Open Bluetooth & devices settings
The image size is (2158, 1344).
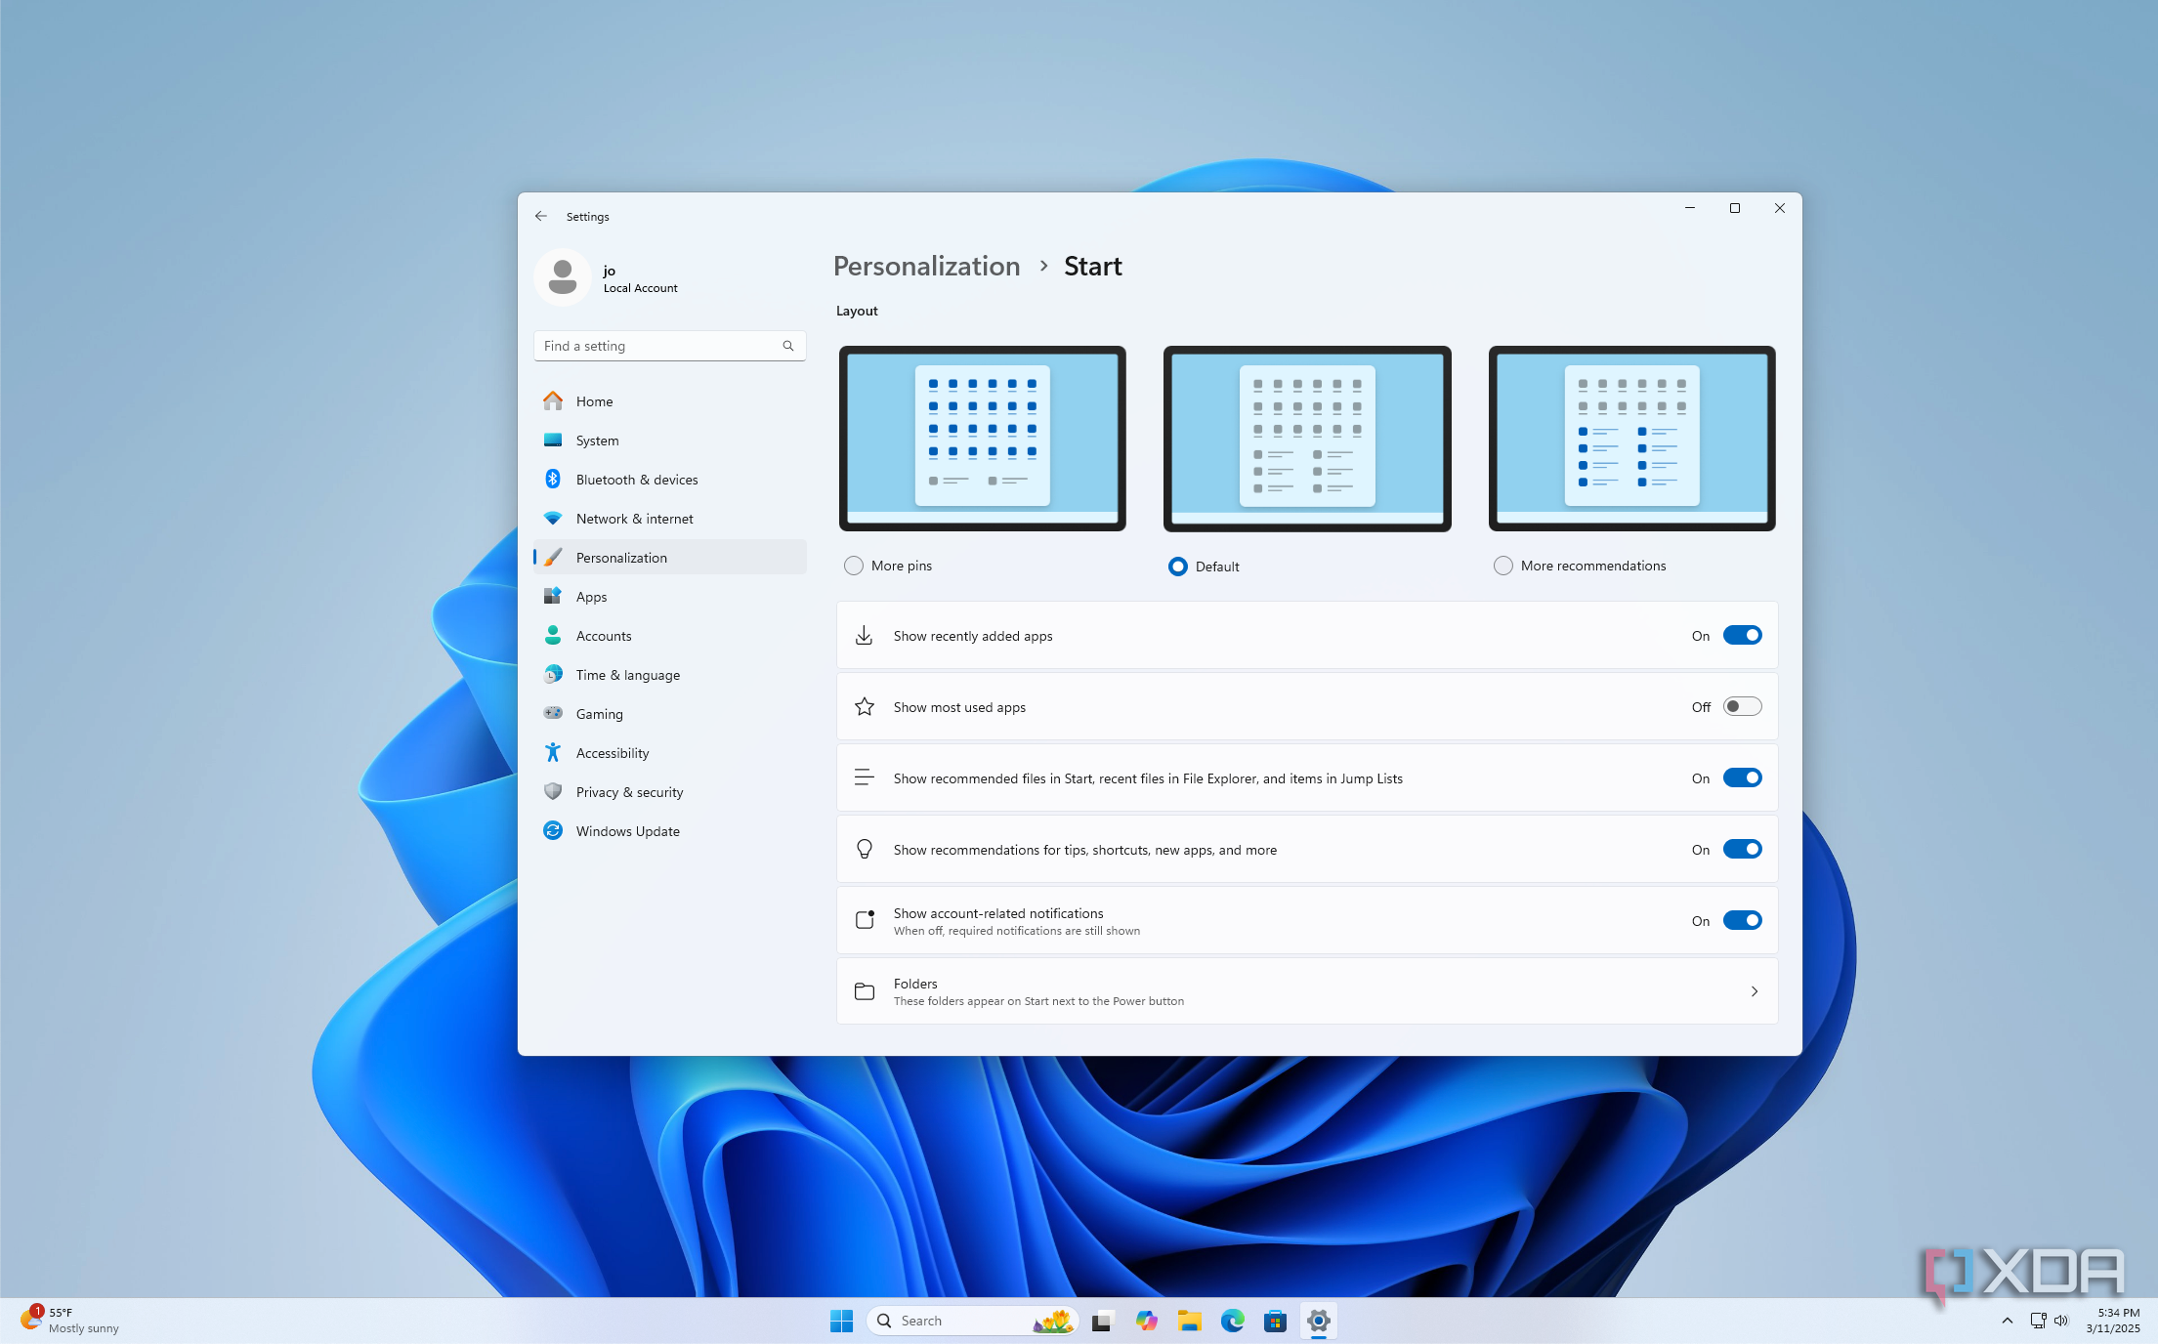click(670, 480)
